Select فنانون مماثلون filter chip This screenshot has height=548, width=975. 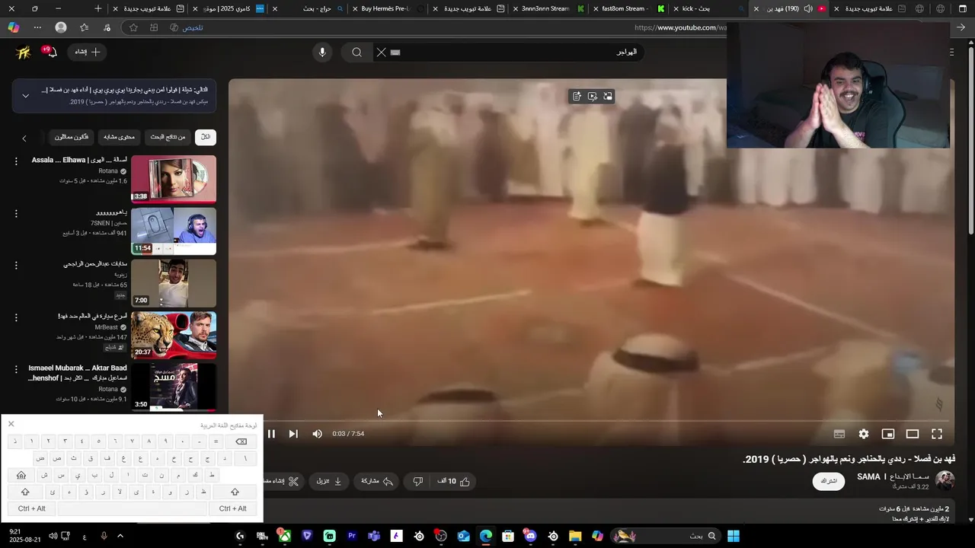(x=72, y=137)
